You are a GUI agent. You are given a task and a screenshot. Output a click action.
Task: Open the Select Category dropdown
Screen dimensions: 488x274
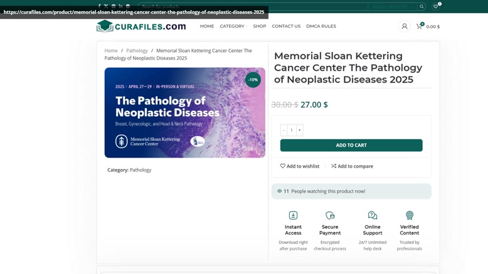pyautogui.click(x=393, y=6)
